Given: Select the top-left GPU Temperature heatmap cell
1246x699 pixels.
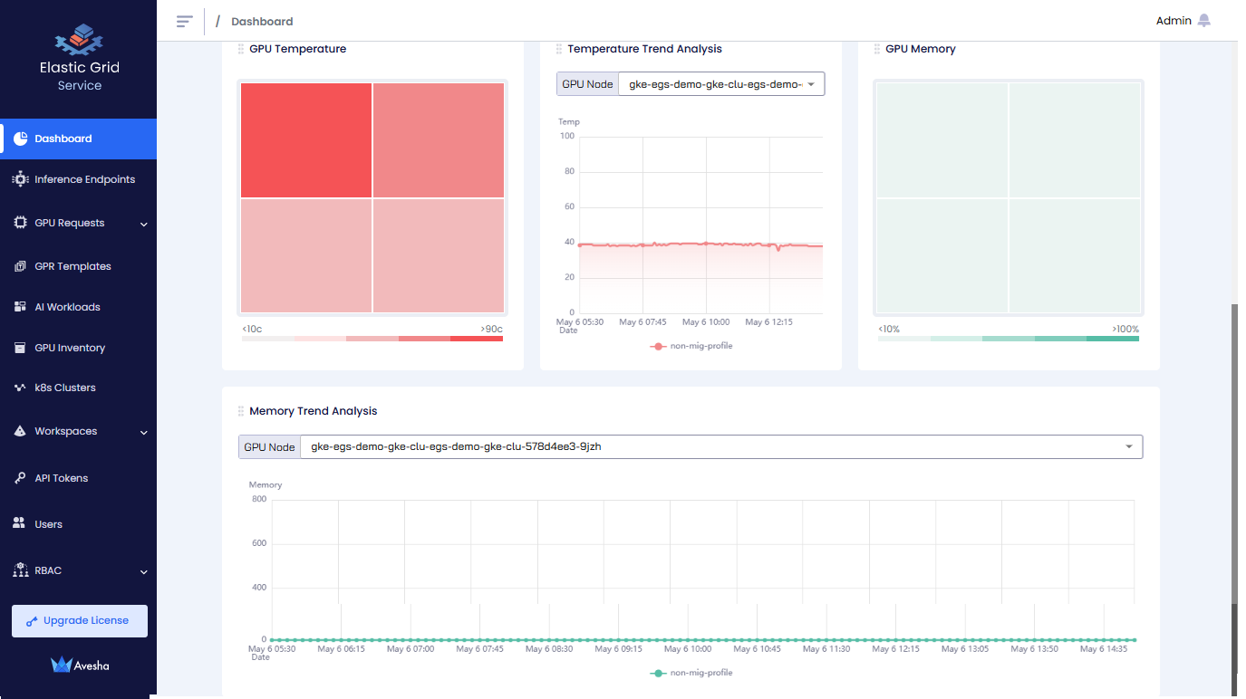Looking at the screenshot, I should point(306,139).
